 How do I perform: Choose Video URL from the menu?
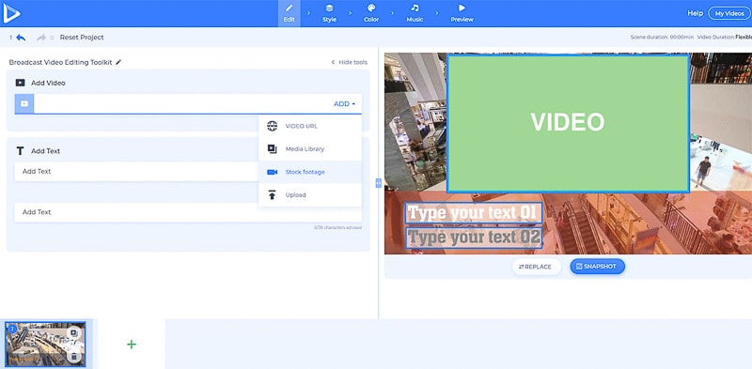[x=310, y=126]
